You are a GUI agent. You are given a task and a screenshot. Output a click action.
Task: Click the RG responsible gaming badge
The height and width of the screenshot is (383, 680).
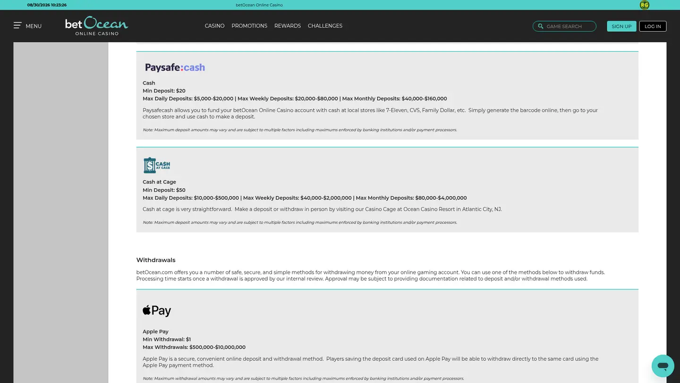644,5
